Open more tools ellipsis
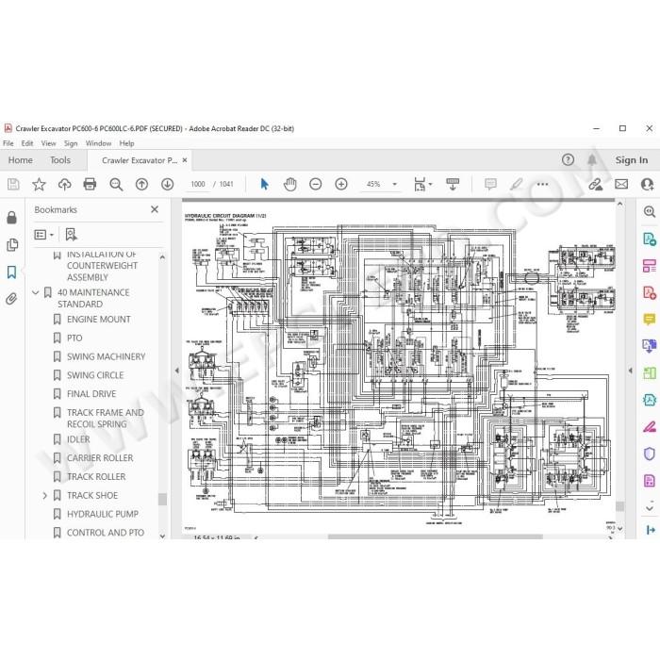Image resolution: width=660 pixels, height=660 pixels. (542, 184)
